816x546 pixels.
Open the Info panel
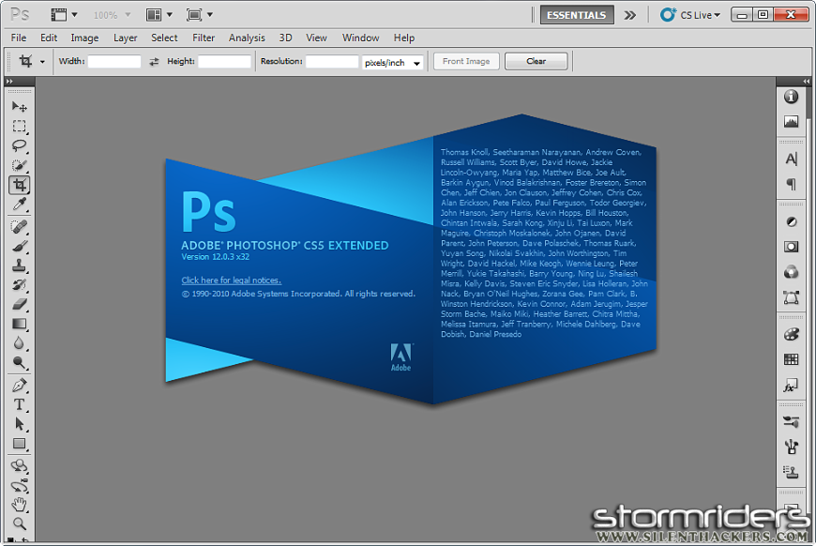[791, 97]
